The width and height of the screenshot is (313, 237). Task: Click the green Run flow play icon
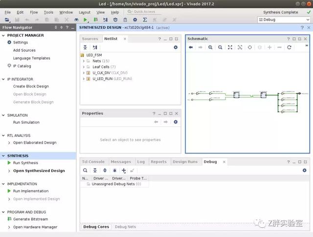point(85,20)
